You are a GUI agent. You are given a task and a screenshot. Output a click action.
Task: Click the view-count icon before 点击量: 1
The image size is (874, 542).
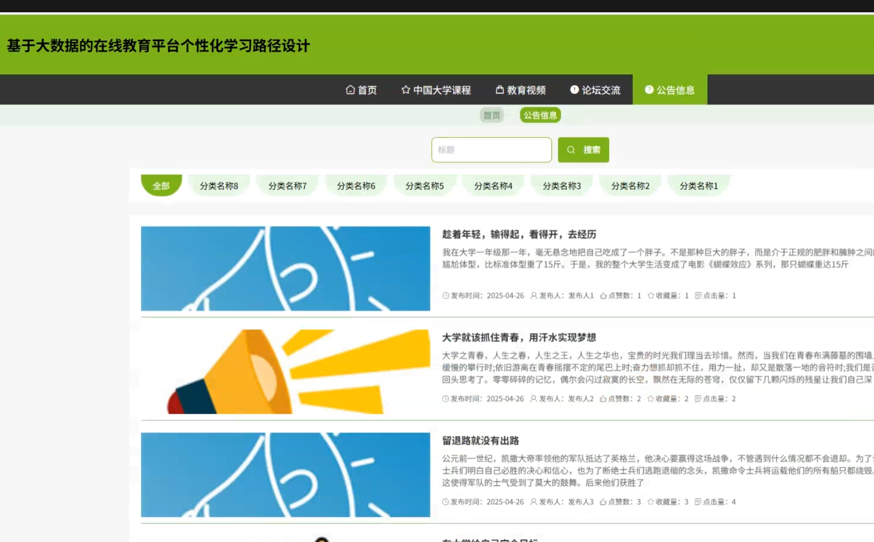698,295
